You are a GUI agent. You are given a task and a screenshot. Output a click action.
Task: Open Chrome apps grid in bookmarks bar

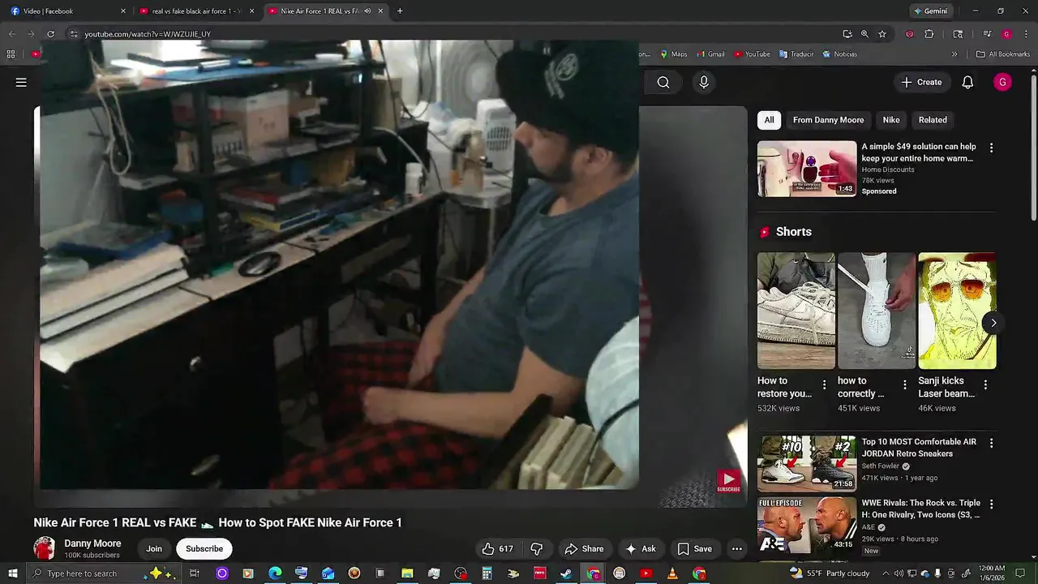point(11,54)
